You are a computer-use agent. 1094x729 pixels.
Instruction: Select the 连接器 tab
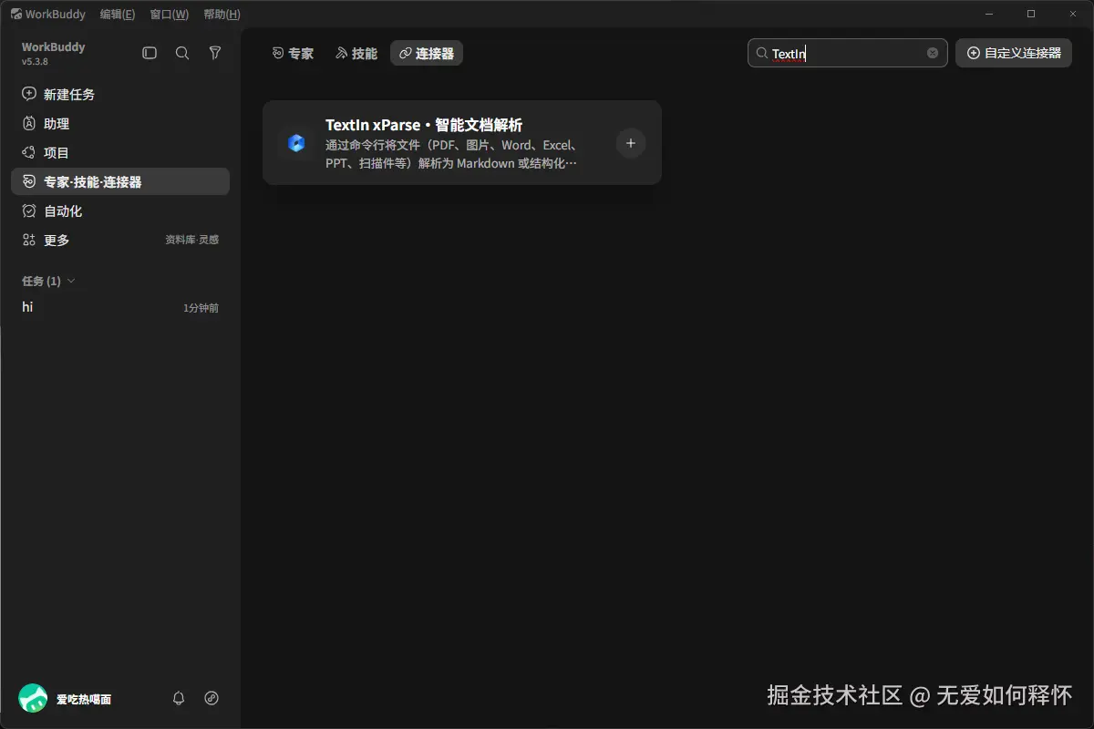pos(427,54)
